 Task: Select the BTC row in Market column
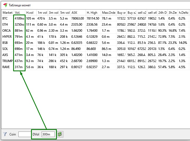(5, 18)
